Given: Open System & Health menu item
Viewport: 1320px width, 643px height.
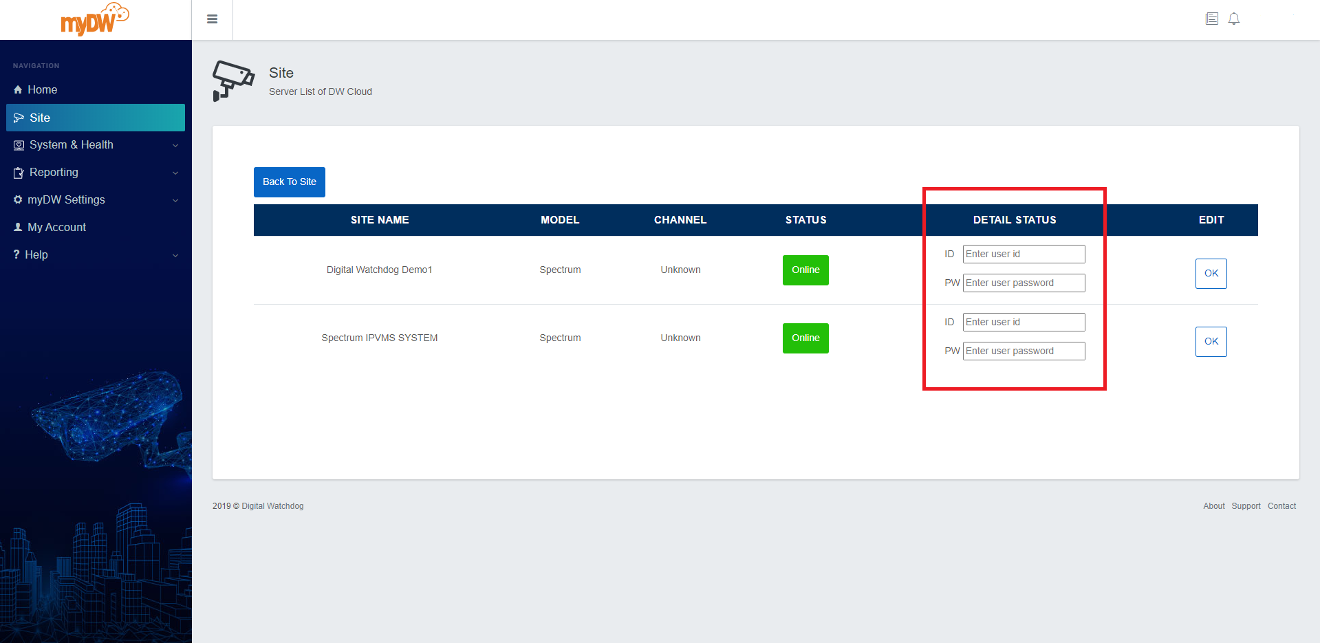Looking at the screenshot, I should (96, 145).
